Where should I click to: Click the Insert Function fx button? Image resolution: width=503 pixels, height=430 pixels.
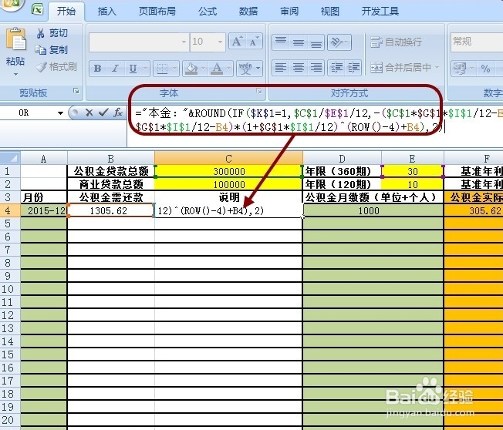click(x=118, y=113)
